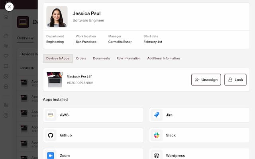
Task: Click the AWS app icon
Action: tap(51, 115)
